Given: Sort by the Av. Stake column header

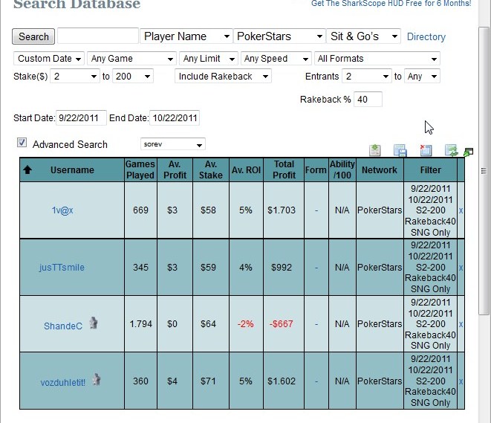Looking at the screenshot, I should pyautogui.click(x=211, y=169).
